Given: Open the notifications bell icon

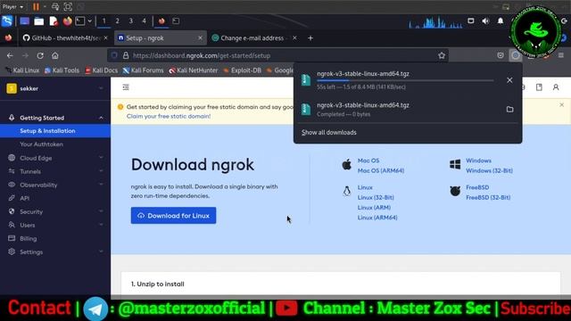Looking at the screenshot, I should click(501, 21).
